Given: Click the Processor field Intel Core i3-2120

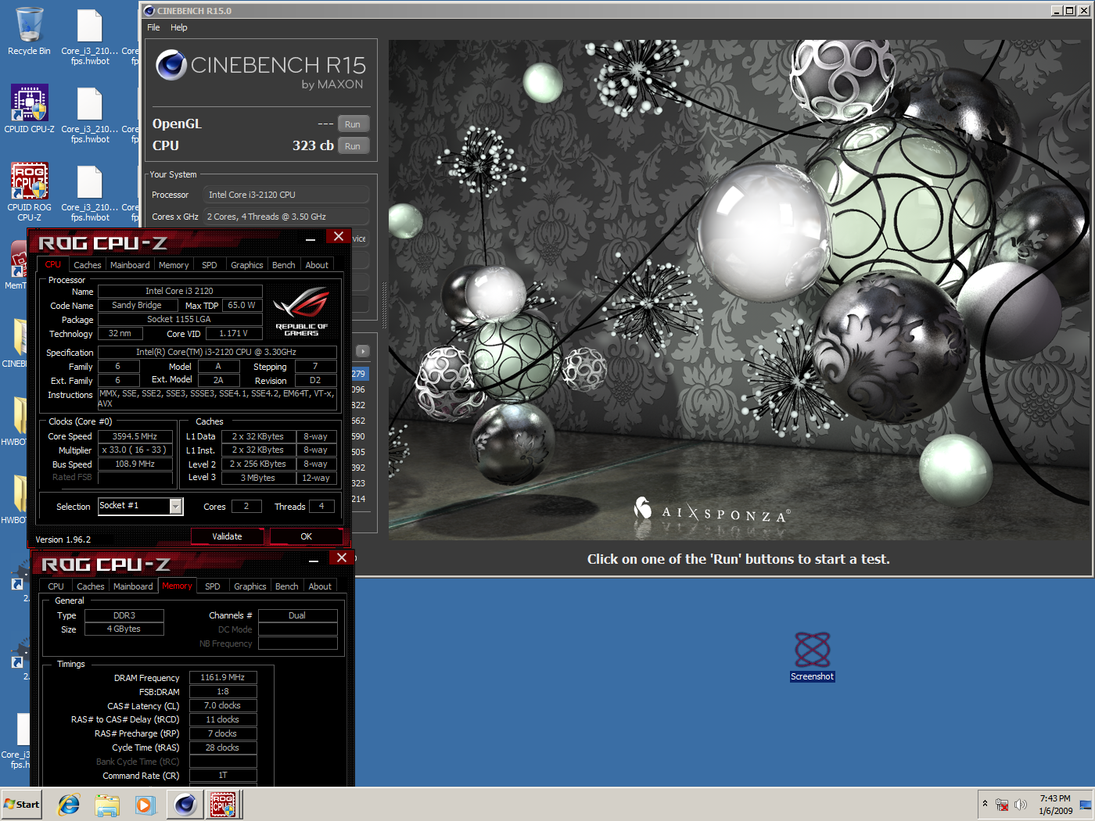Looking at the screenshot, I should pos(286,195).
